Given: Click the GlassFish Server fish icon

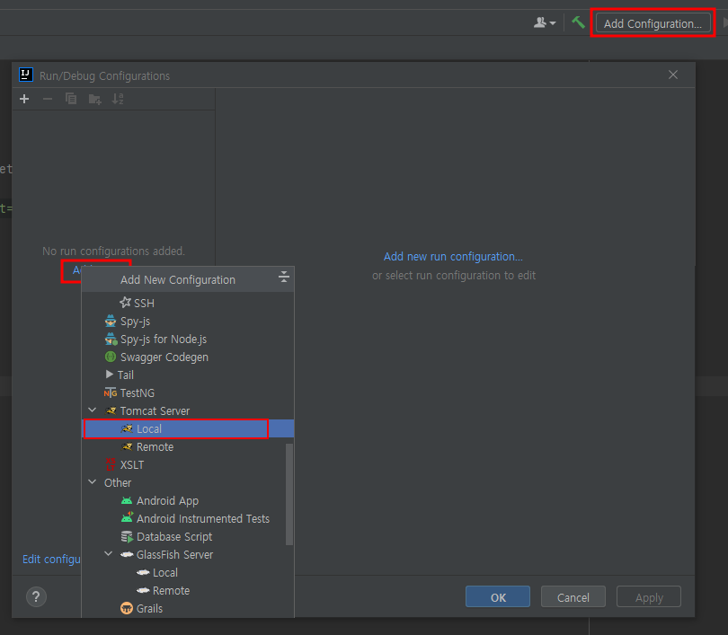Looking at the screenshot, I should (127, 554).
